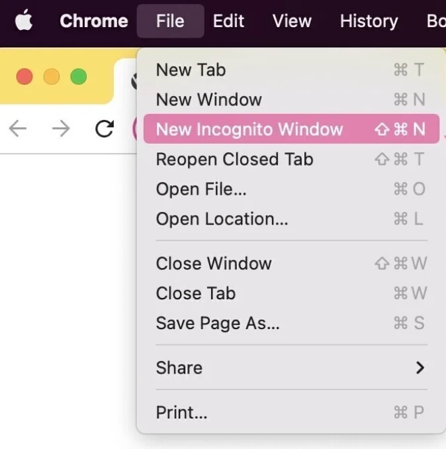This screenshot has height=449, width=446.
Task: Choose New Window menu item
Action: coord(208,99)
